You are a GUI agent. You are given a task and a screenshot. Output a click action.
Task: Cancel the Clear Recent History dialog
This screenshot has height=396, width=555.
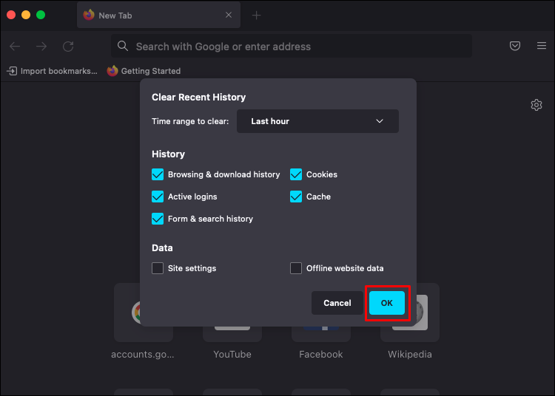coord(337,303)
